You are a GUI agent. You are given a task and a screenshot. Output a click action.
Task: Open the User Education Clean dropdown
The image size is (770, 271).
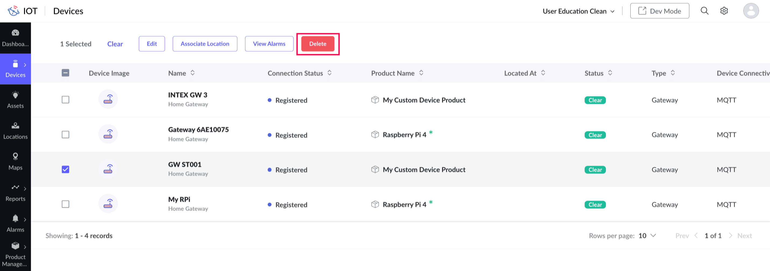coord(578,11)
